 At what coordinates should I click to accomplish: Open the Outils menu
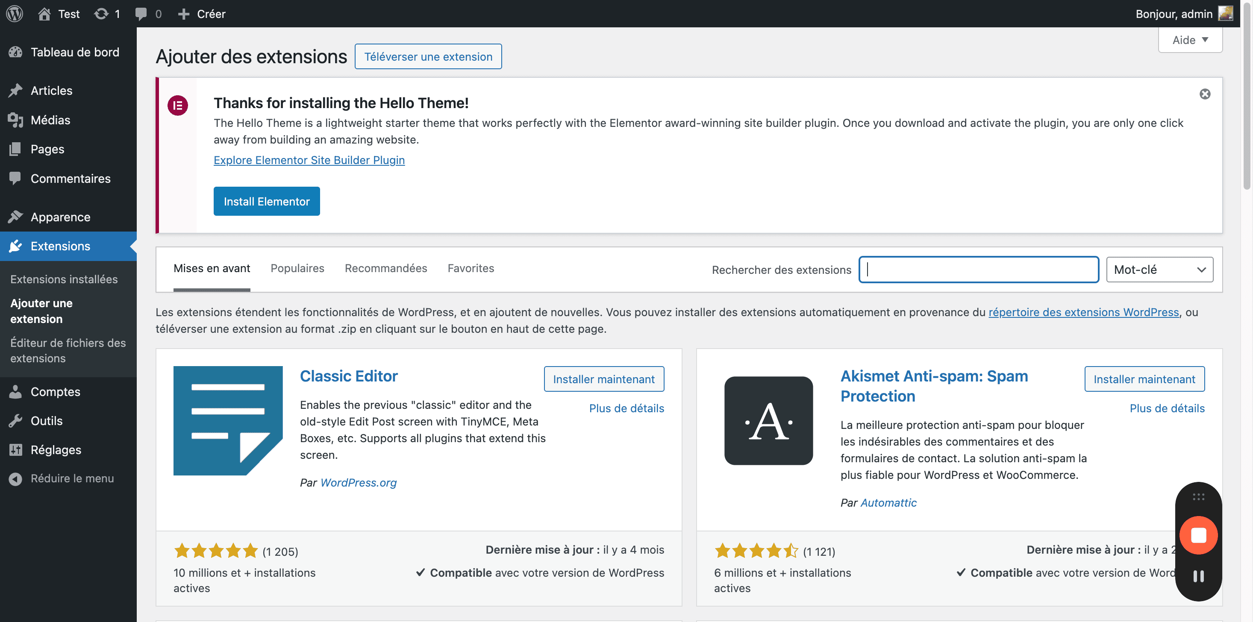point(68,421)
